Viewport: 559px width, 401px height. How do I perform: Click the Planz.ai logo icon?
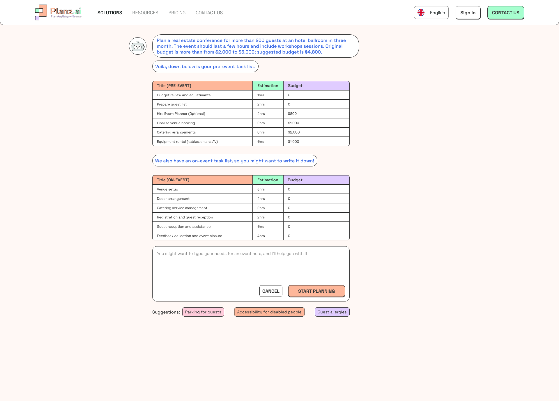point(41,13)
